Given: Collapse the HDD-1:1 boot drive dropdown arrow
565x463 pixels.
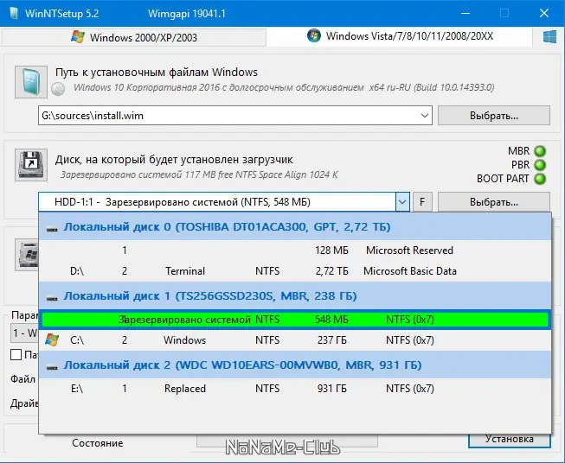Looking at the screenshot, I should pyautogui.click(x=402, y=202).
